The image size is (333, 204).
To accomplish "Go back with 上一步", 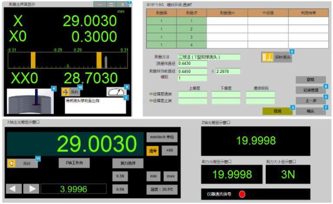I will (x=310, y=100).
